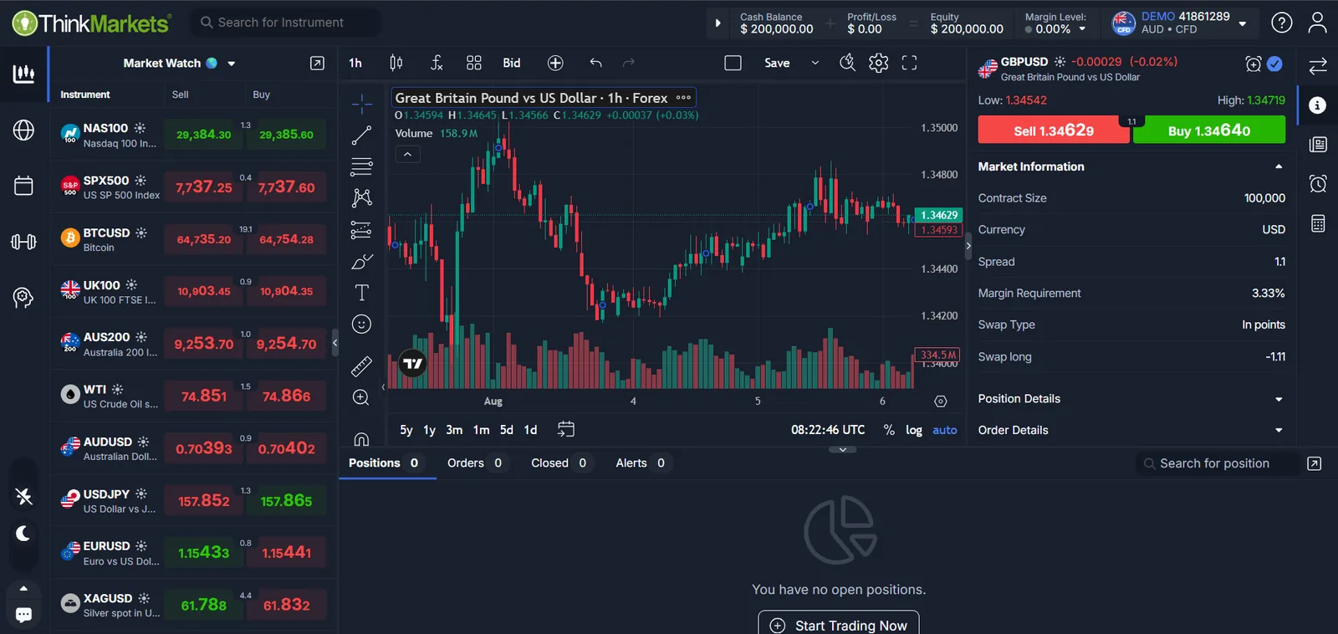Expand the Order Details section
Viewport: 1338px width, 634px height.
(x=1279, y=430)
